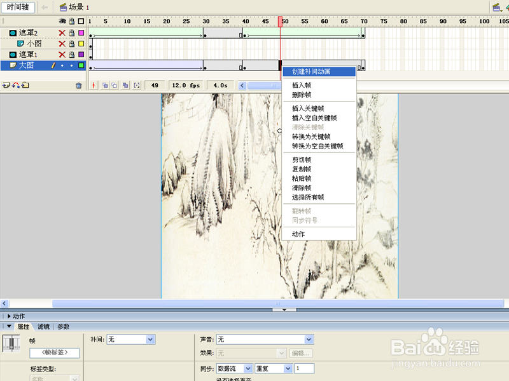Select the 遮罩1 mask layer

28,55
